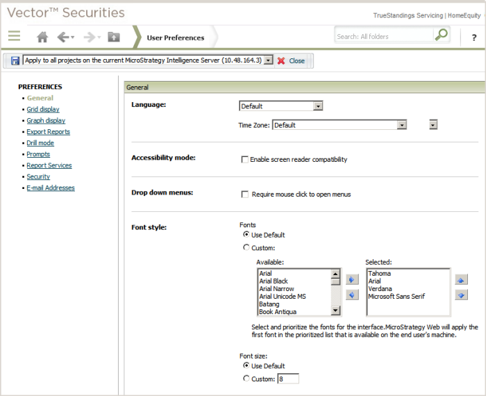Select Batang in Available list

[x=269, y=304]
